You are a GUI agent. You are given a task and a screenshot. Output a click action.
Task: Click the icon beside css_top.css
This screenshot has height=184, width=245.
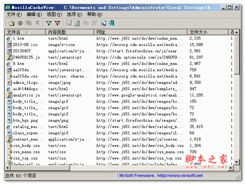(x=9, y=158)
